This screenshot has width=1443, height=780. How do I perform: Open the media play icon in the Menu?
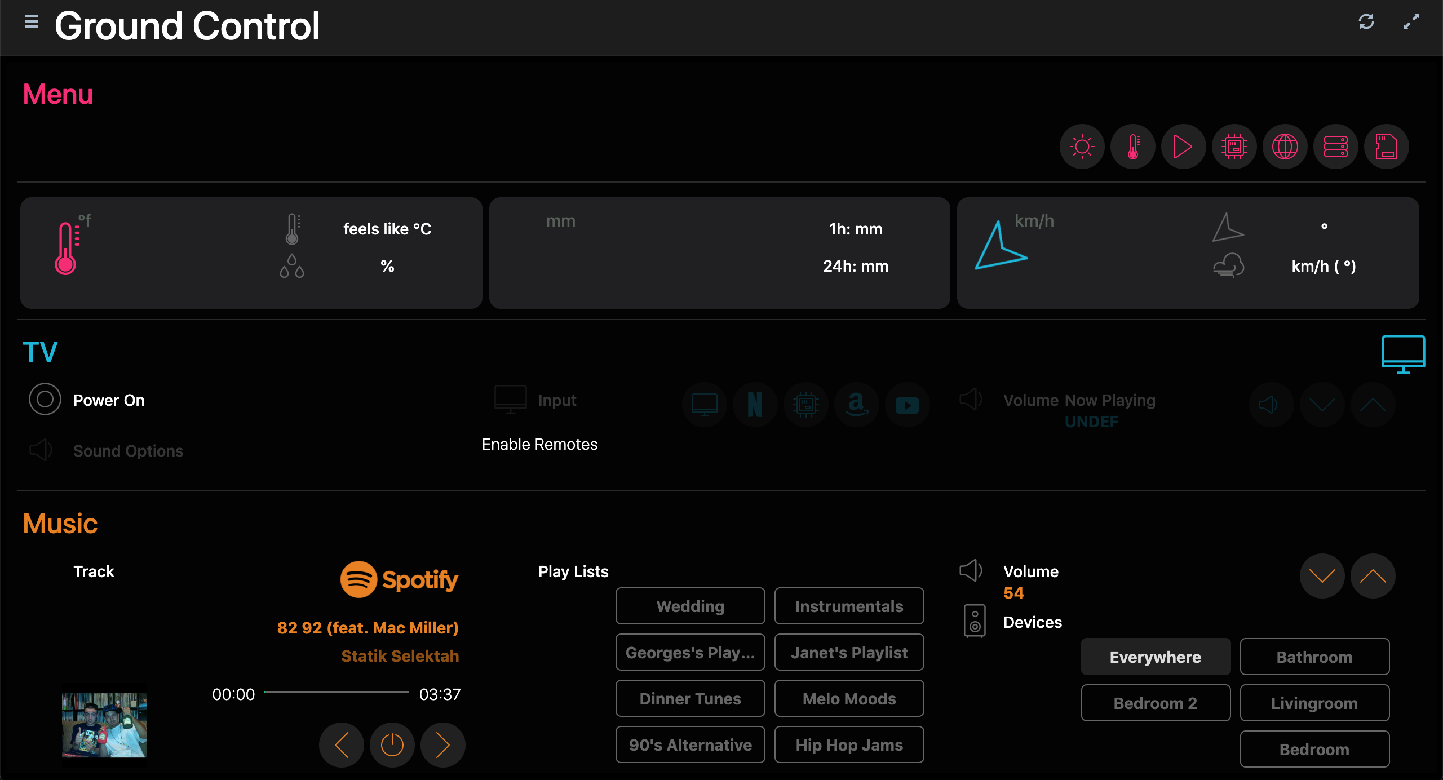1183,147
